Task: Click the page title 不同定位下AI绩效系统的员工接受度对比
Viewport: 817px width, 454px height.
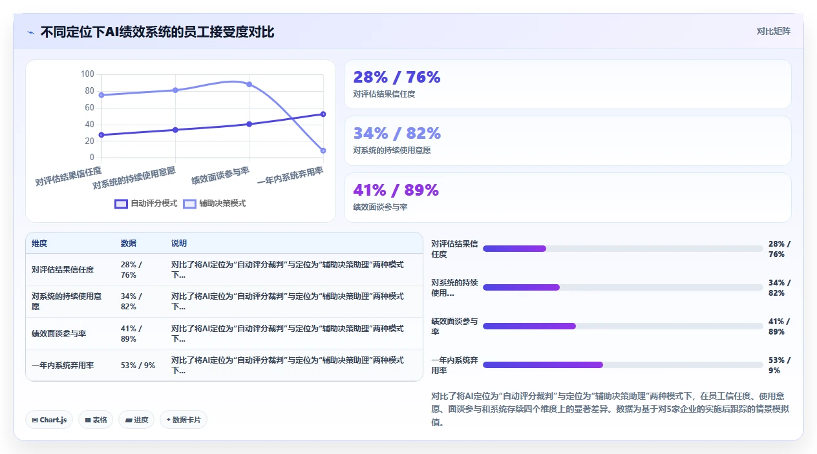Action: (x=158, y=32)
